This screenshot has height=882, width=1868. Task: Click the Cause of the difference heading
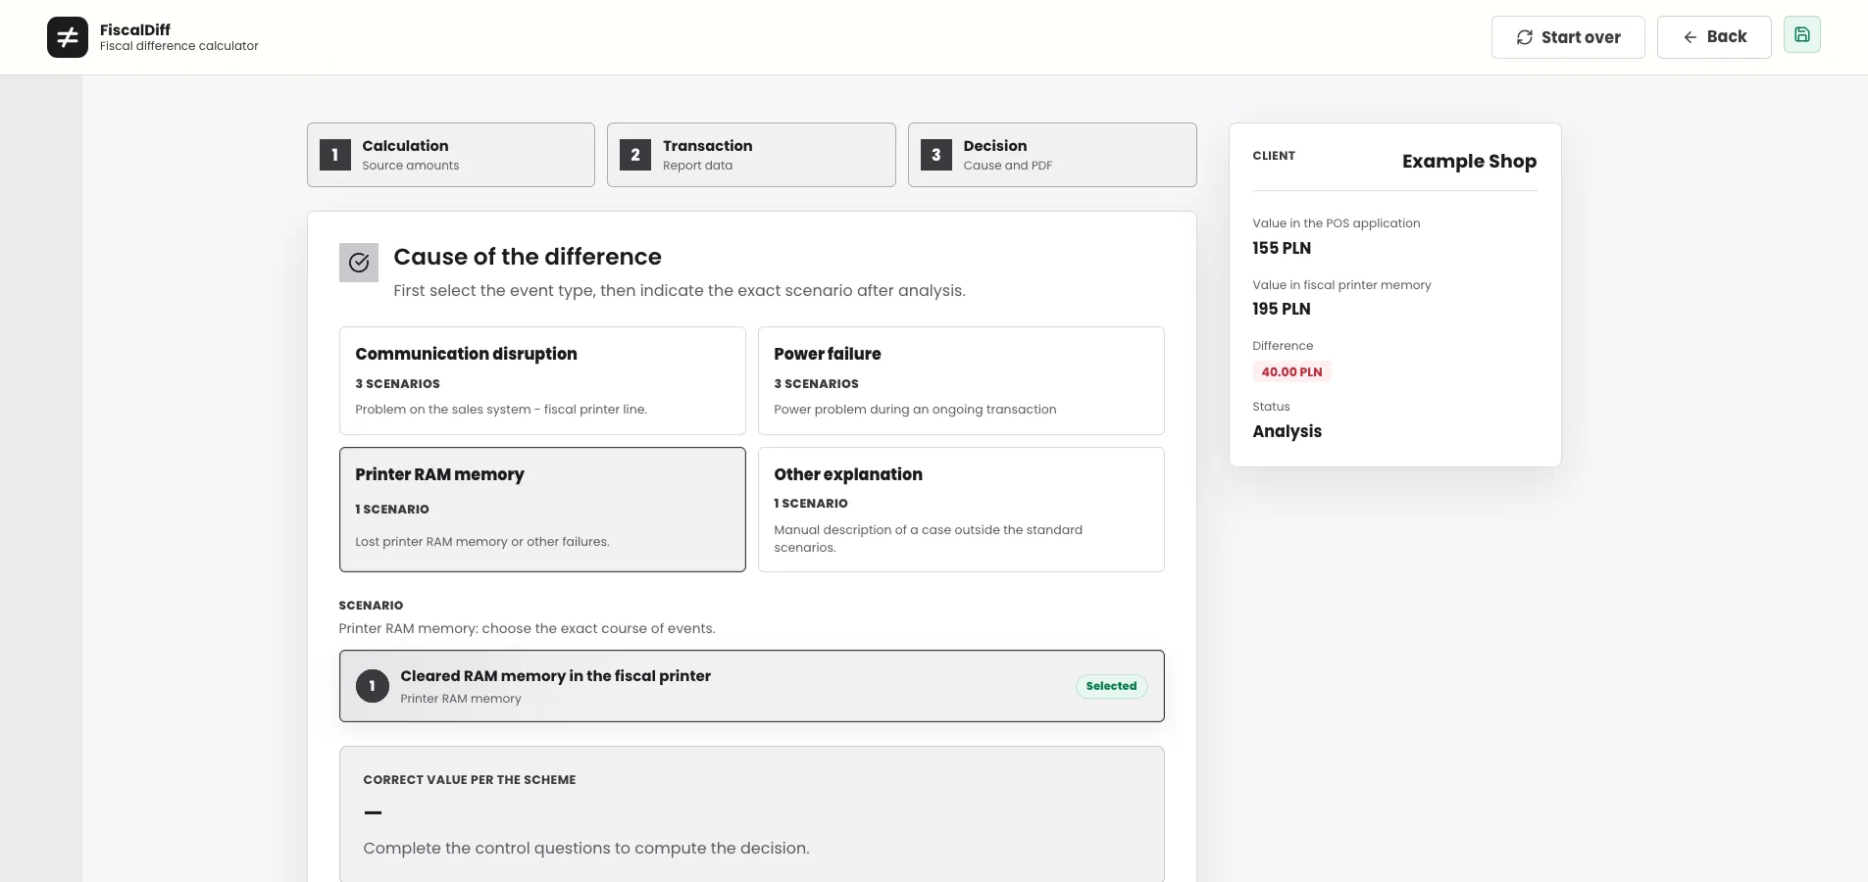click(528, 257)
